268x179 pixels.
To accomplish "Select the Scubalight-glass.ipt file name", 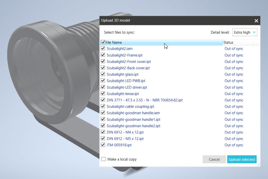I will [x=123, y=74].
